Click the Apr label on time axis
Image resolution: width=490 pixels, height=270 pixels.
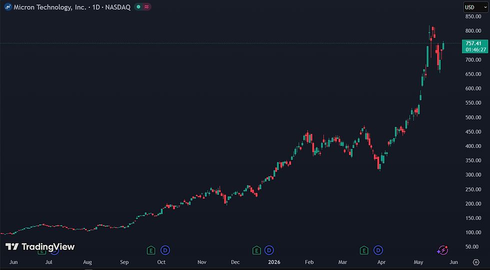point(381,262)
